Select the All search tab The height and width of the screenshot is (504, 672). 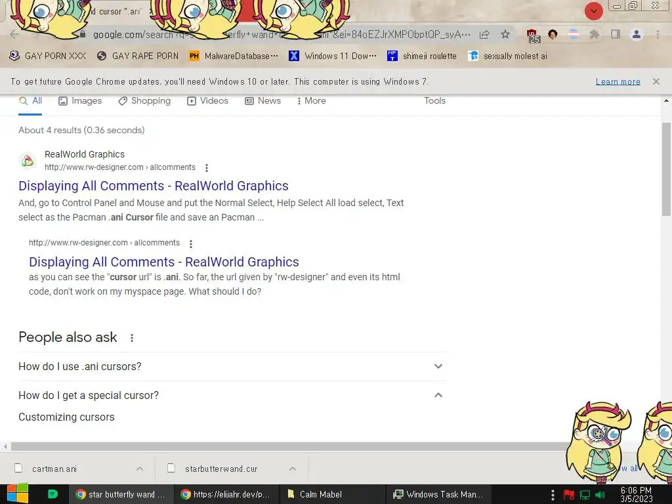(30, 100)
